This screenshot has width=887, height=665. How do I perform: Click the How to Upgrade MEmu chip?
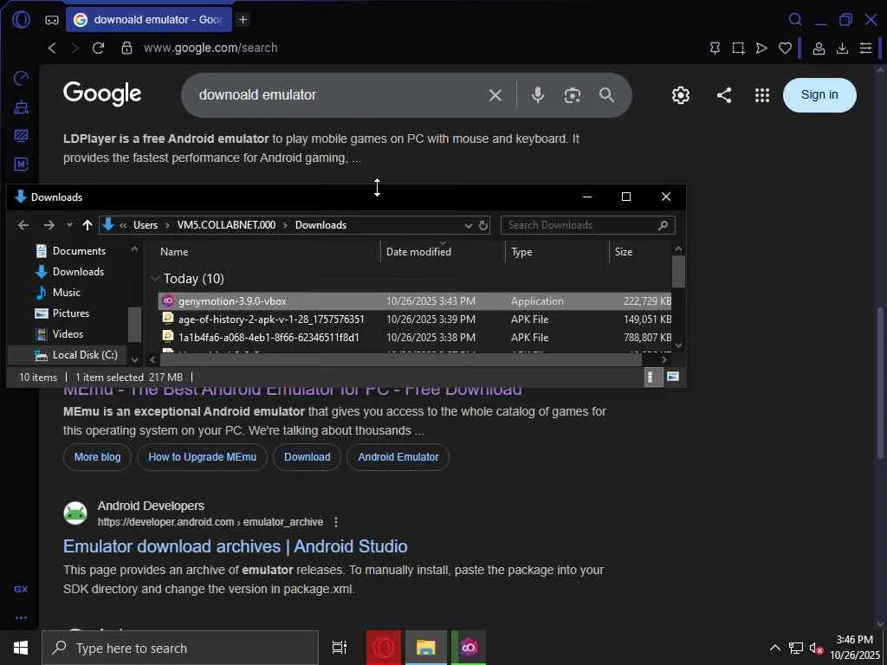pyautogui.click(x=203, y=457)
